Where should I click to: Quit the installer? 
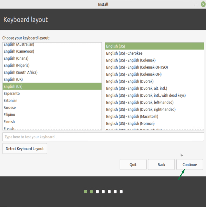pos(133,165)
